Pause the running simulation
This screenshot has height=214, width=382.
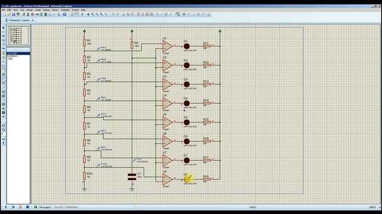(20, 207)
